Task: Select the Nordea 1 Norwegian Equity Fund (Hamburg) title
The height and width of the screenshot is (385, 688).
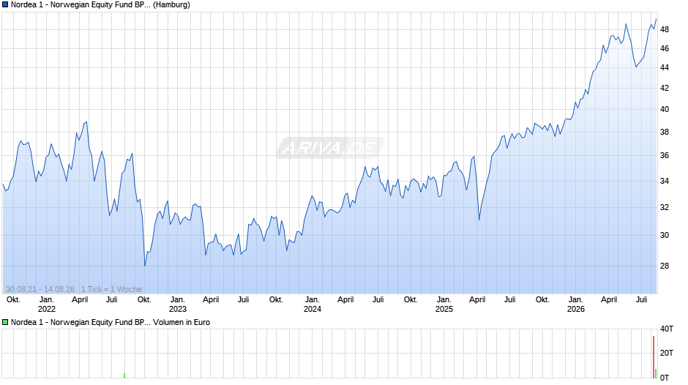Action: tap(100, 5)
